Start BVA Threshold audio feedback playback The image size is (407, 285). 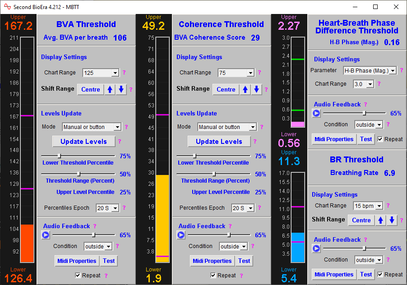click(x=45, y=234)
